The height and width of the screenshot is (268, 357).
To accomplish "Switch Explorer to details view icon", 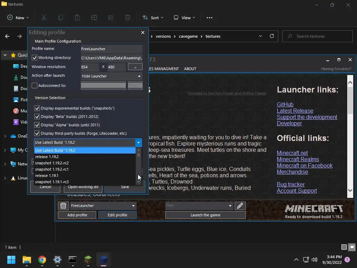I will (x=344, y=247).
